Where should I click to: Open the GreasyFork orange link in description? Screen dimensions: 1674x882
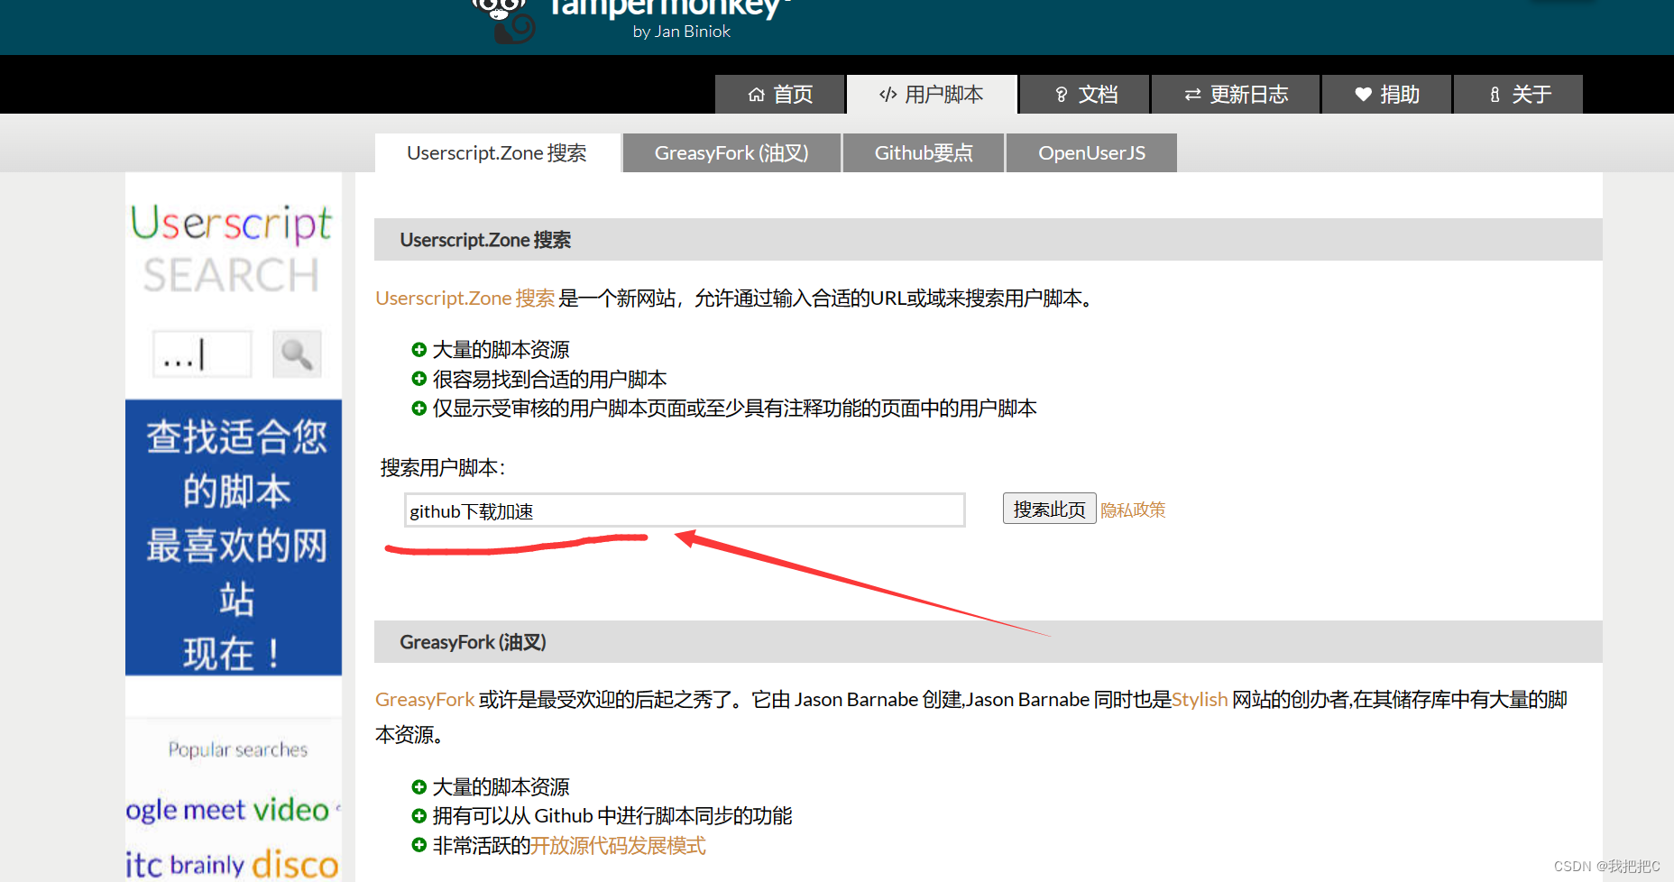pyautogui.click(x=425, y=700)
